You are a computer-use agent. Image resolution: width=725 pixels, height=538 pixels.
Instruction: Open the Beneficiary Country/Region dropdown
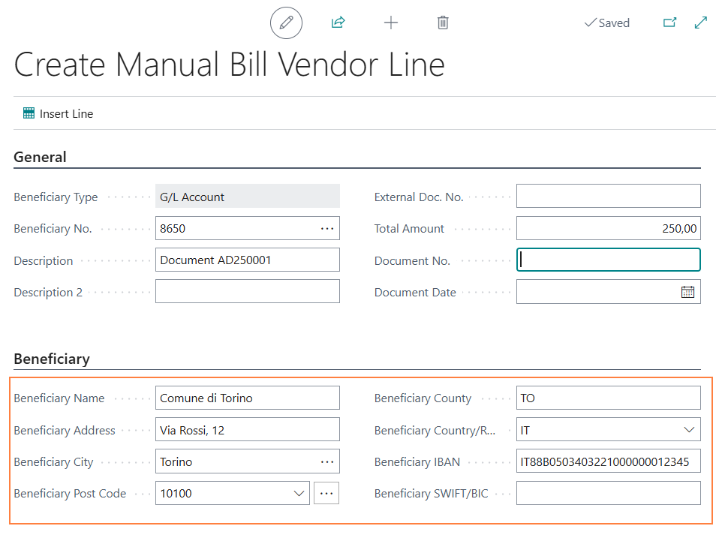[689, 430]
